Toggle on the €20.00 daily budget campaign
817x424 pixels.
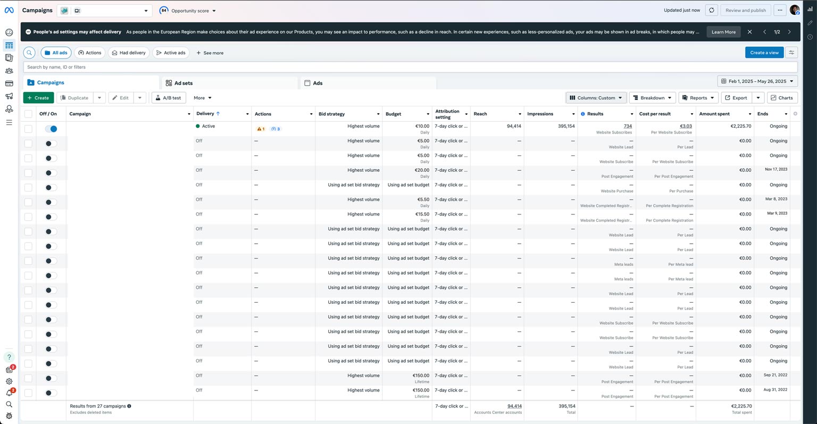[x=51, y=173]
